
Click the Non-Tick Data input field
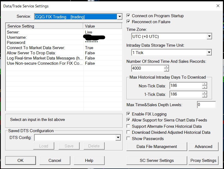[186, 85]
